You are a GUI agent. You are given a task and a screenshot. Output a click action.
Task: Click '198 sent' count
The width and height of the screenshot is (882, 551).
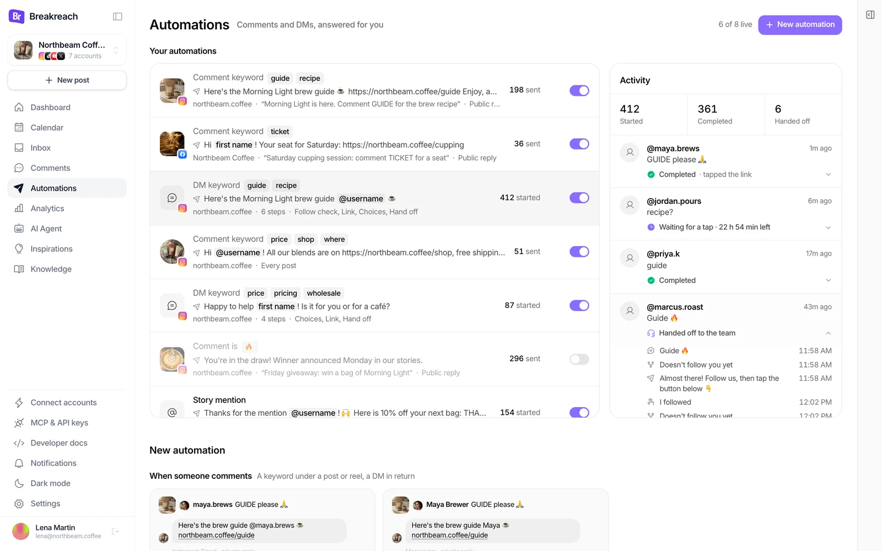(525, 90)
